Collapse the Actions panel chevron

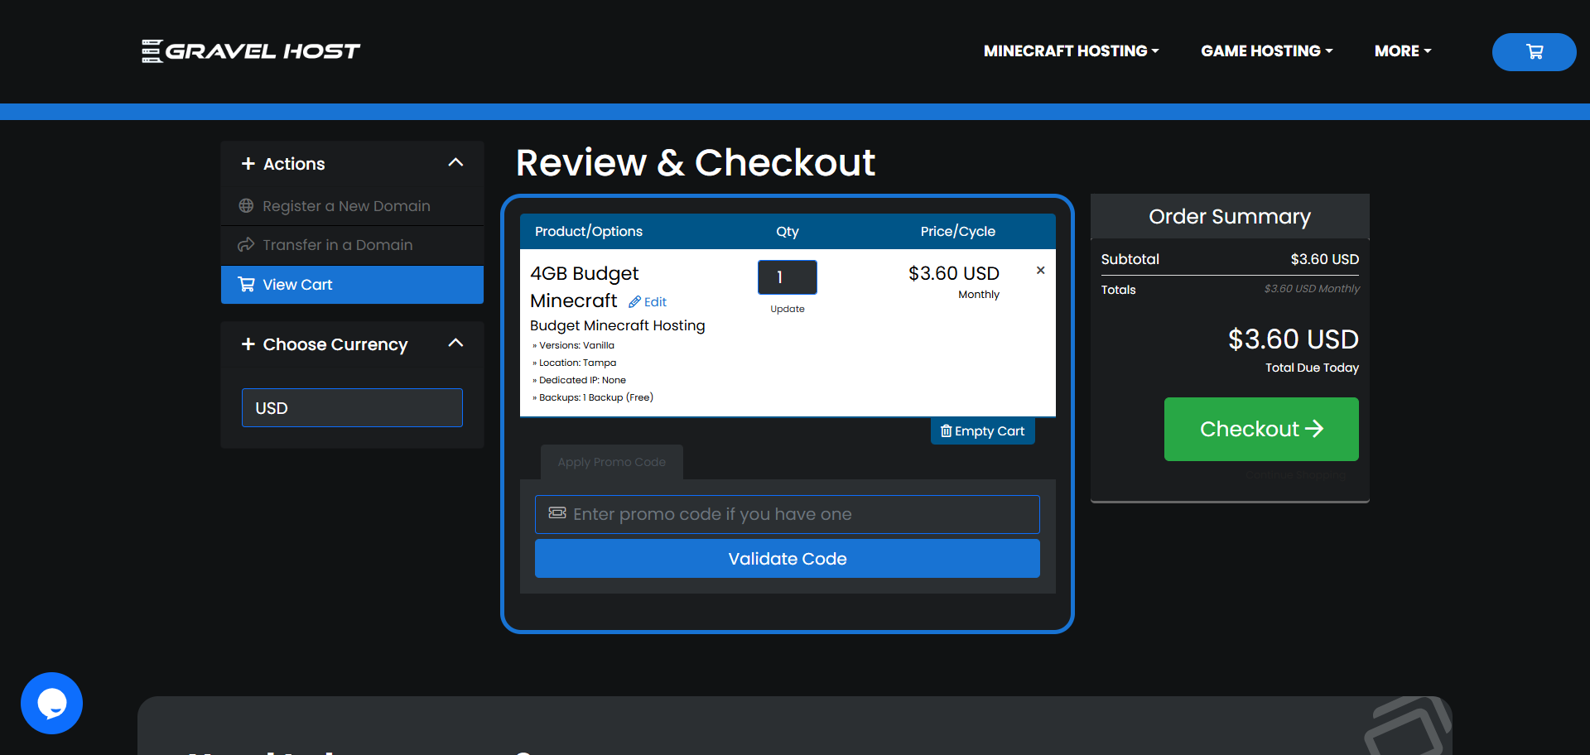[455, 163]
